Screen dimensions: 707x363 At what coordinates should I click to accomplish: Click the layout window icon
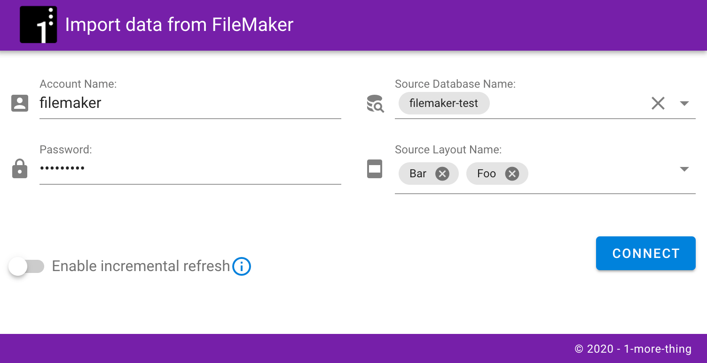click(x=375, y=169)
